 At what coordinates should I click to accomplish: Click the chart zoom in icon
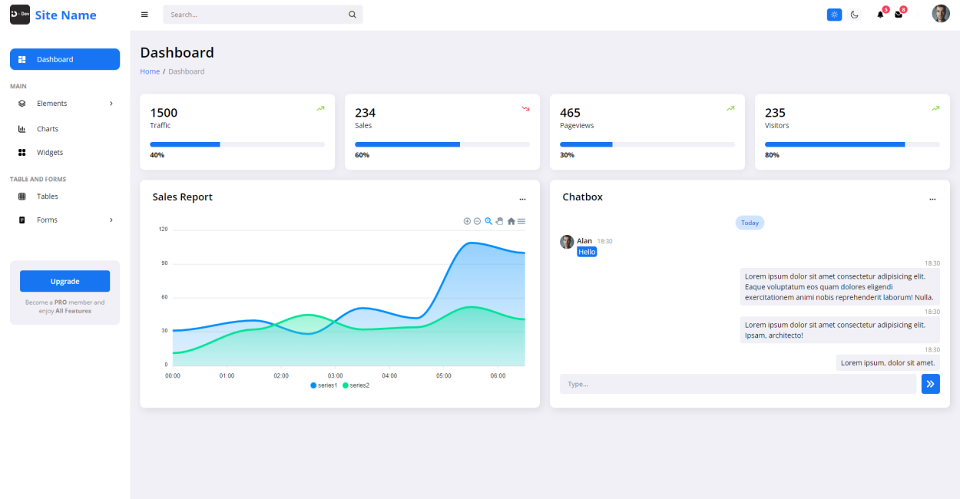point(467,221)
